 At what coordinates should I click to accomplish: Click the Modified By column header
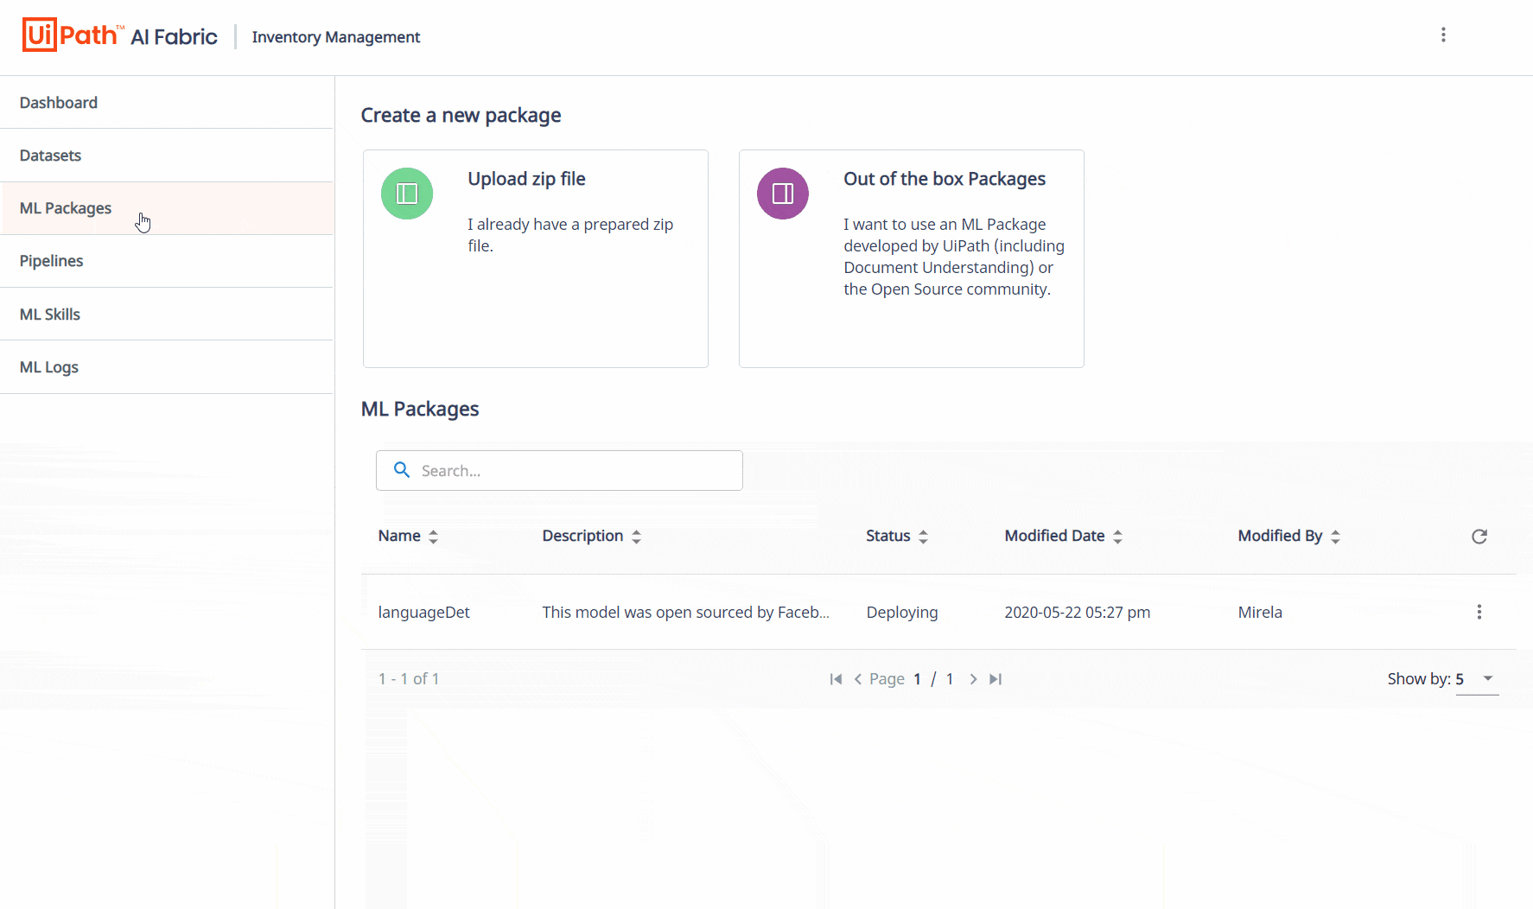tap(1280, 536)
